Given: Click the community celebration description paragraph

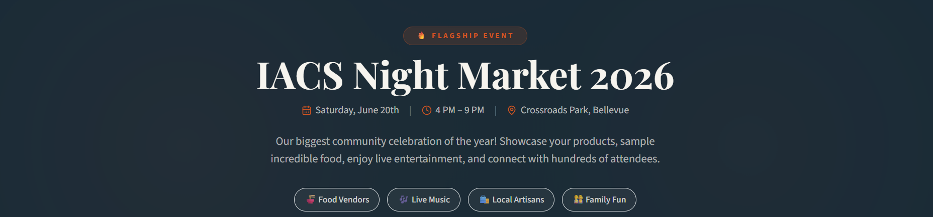Looking at the screenshot, I should tap(465, 150).
